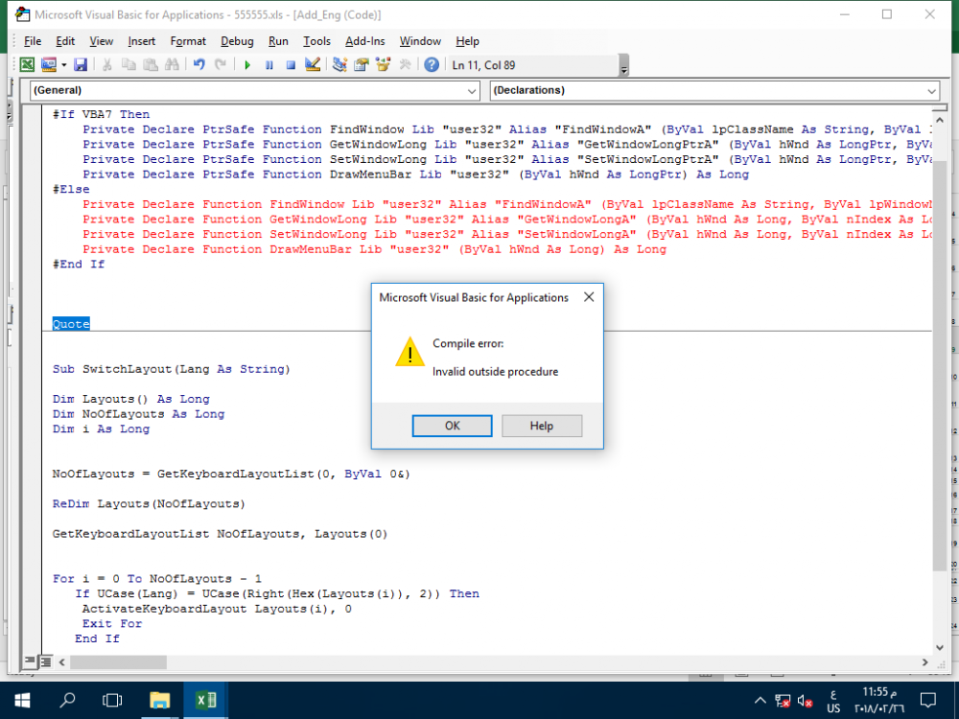Screen dimensions: 959x719
Task: Switch to Procedure View at bottom-left
Action: coord(30,661)
